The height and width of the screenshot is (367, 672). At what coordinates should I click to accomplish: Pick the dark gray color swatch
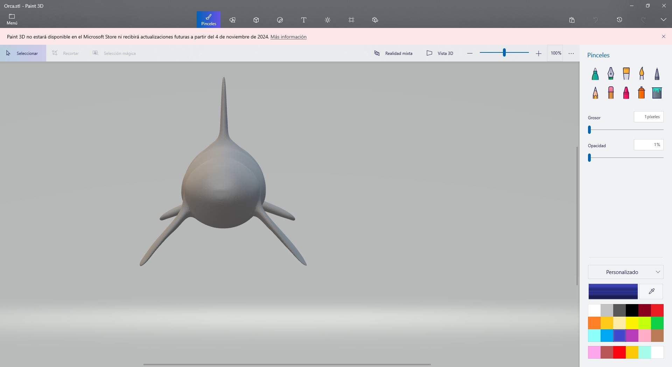point(619,310)
